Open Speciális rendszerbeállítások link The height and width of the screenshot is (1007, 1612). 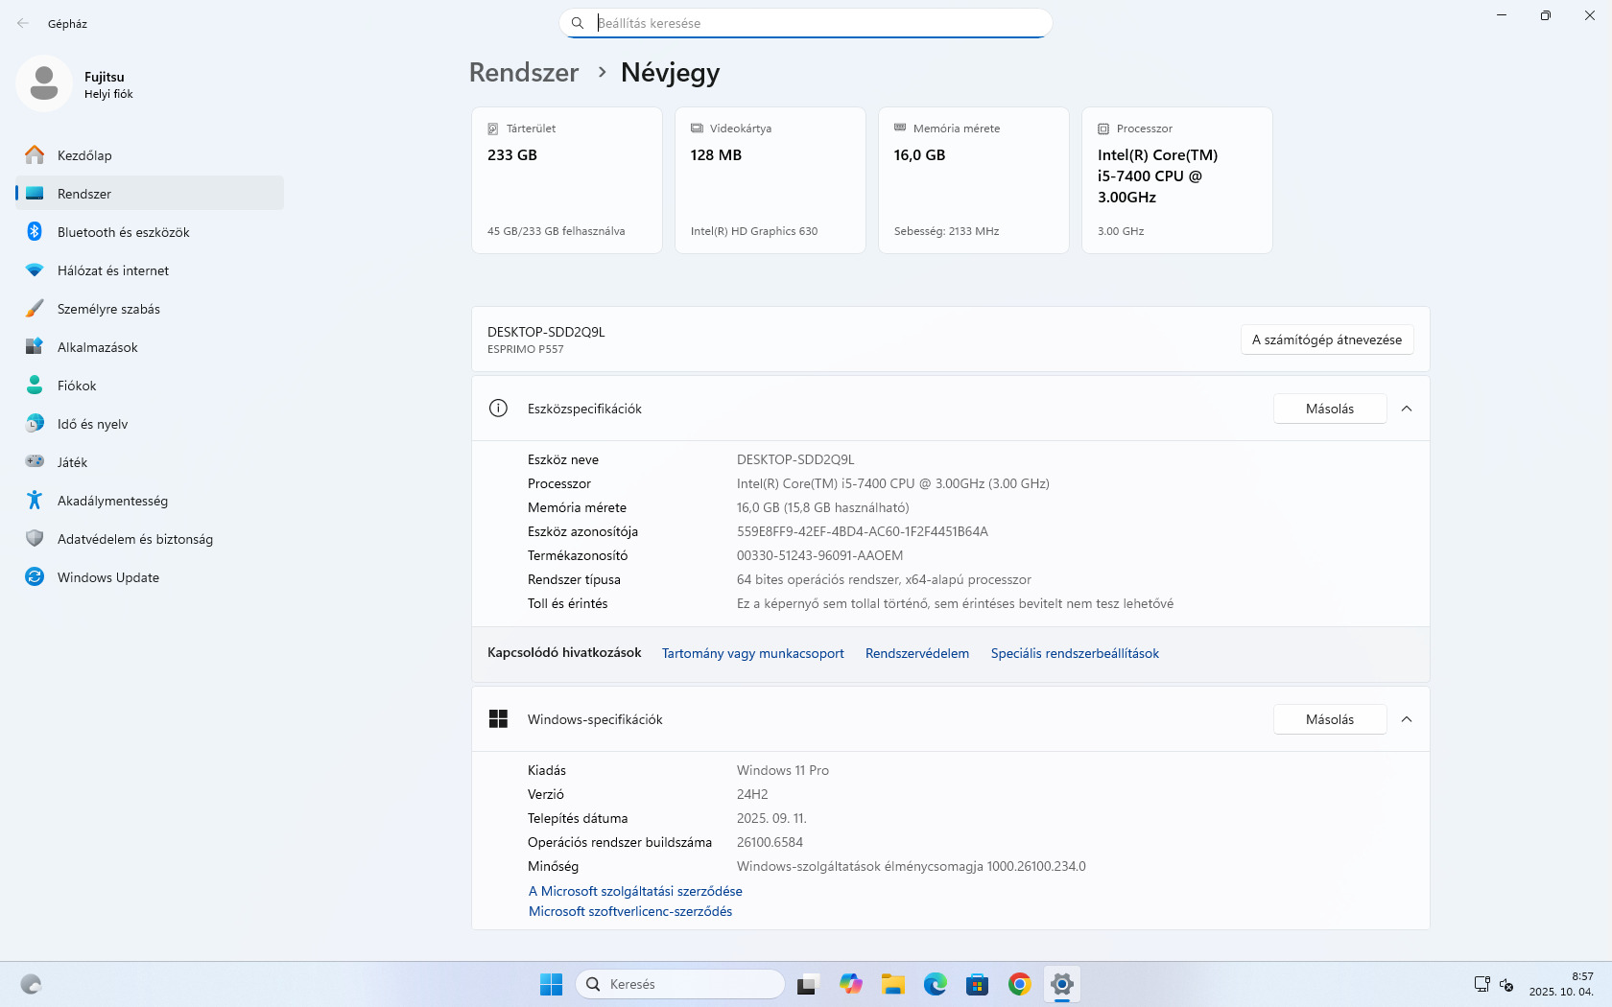[x=1075, y=654]
